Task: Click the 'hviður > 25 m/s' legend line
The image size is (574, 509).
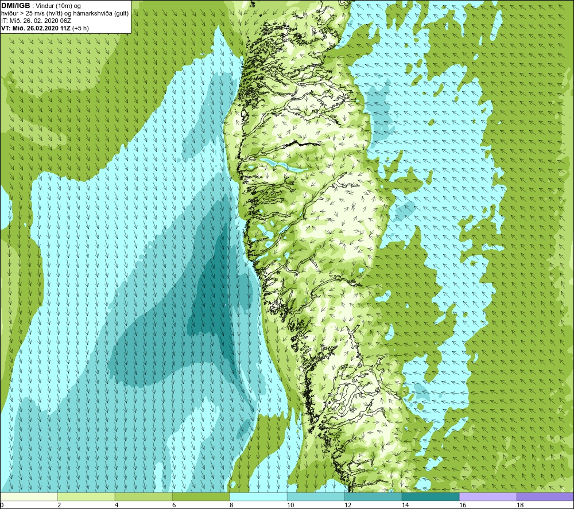Action: [x=65, y=14]
